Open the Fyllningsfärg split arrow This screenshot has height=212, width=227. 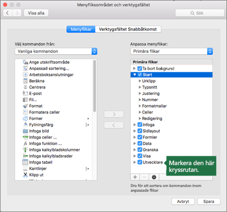coord(88,124)
